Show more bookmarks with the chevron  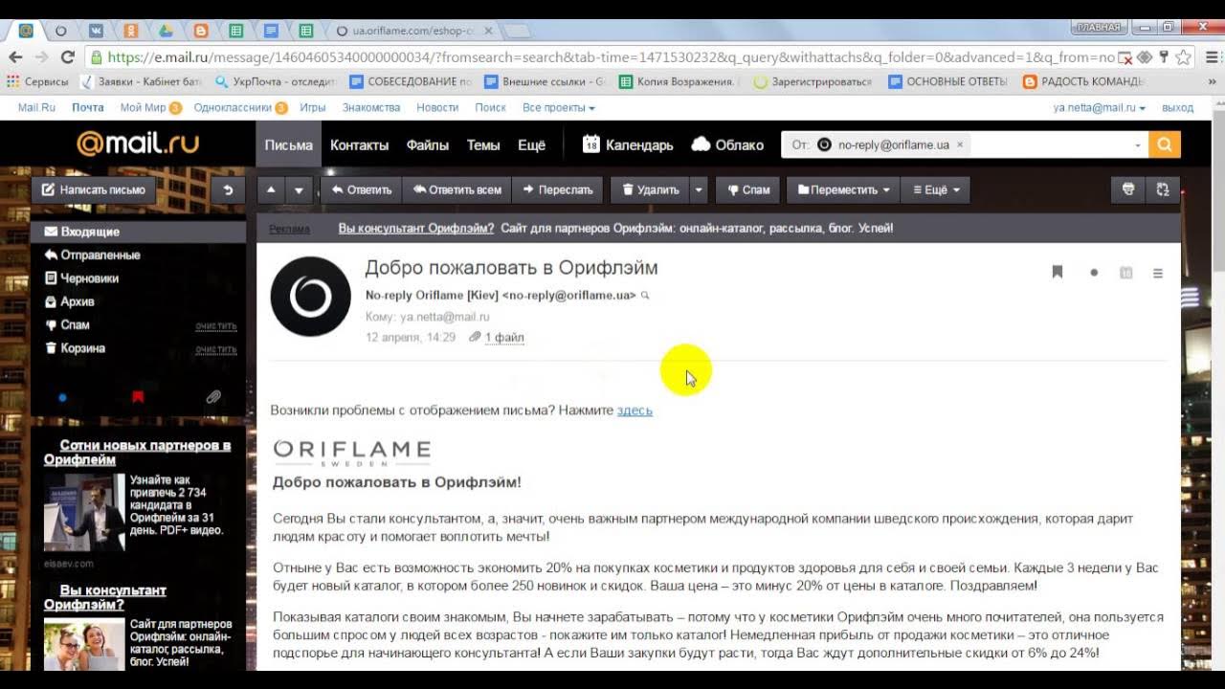point(1210,82)
